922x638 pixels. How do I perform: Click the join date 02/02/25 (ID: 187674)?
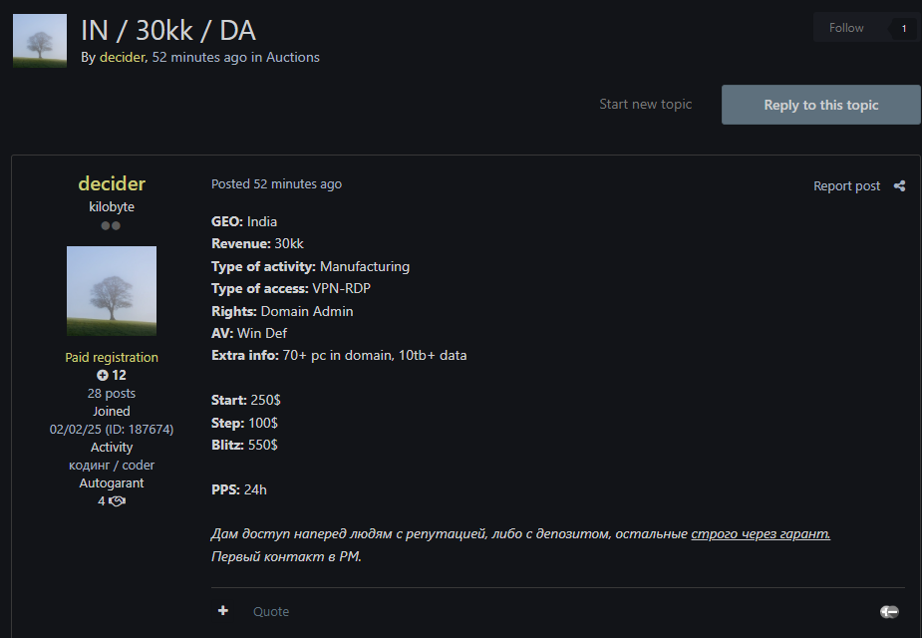pyautogui.click(x=112, y=430)
